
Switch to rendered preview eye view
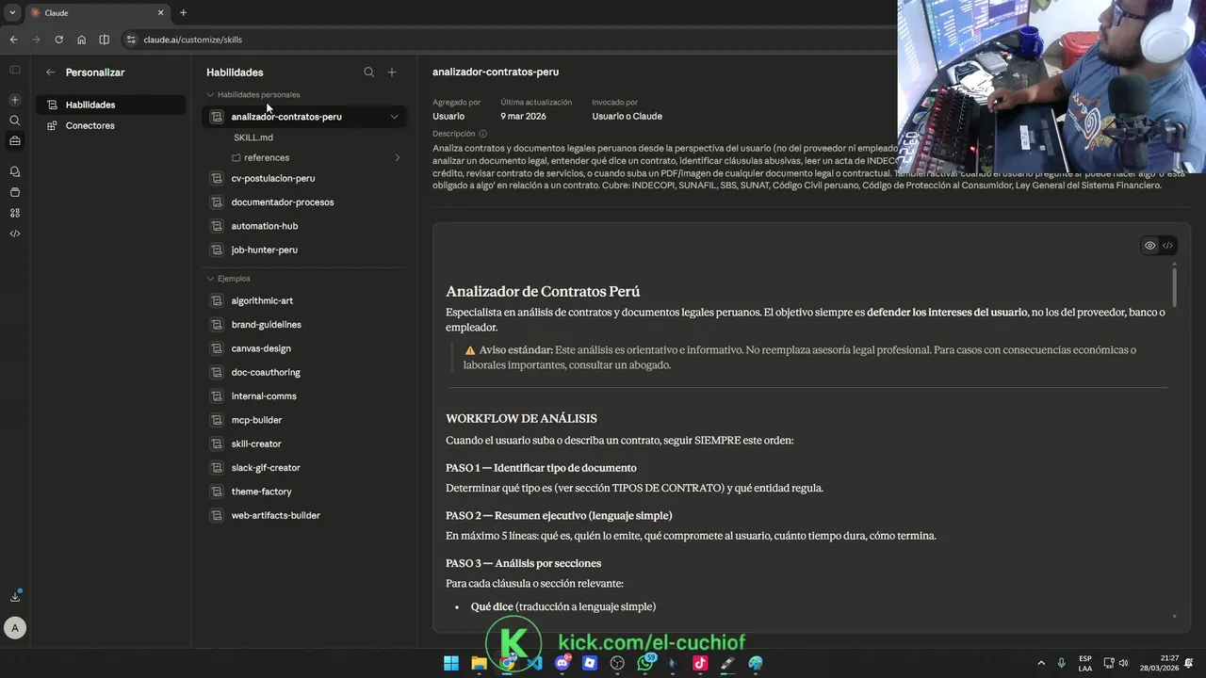click(1149, 246)
